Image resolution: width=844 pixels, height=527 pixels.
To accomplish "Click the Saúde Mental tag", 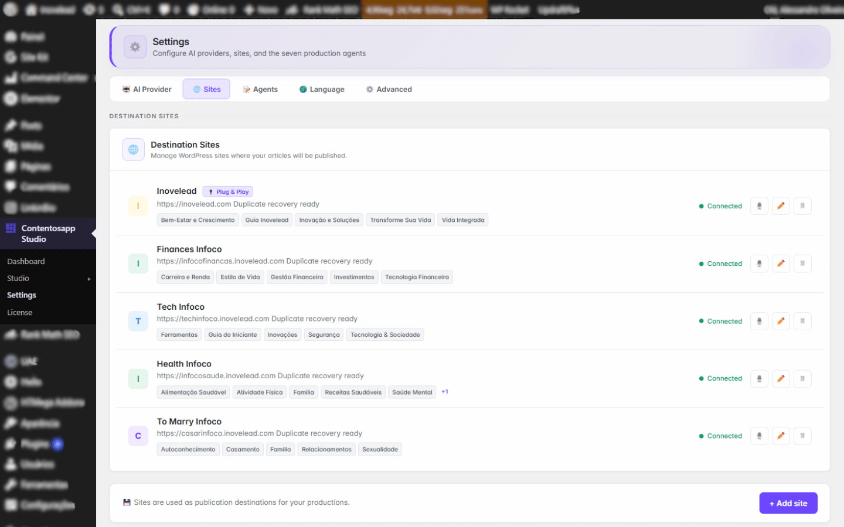I will click(x=412, y=392).
